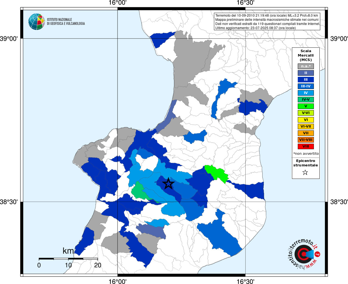Select the green intensity V swatch
348x284 pixels.
point(306,106)
